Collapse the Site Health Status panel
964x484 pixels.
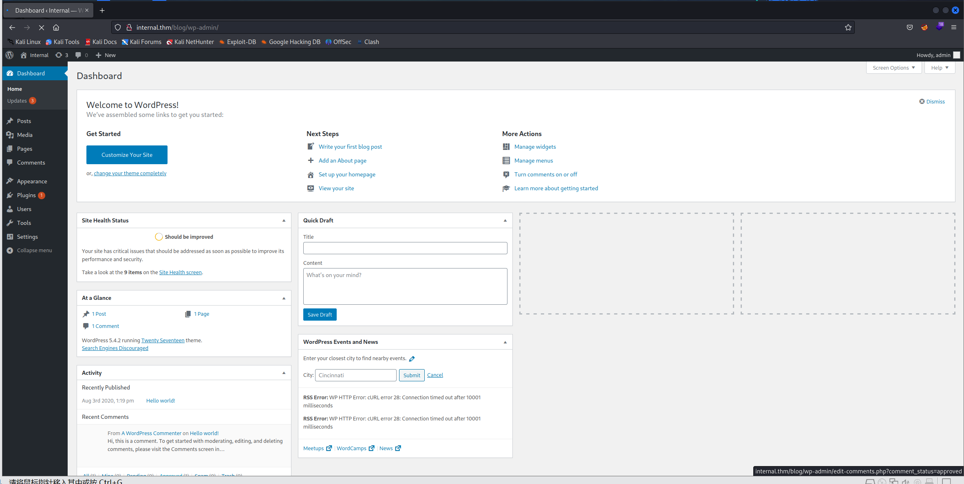pyautogui.click(x=284, y=220)
